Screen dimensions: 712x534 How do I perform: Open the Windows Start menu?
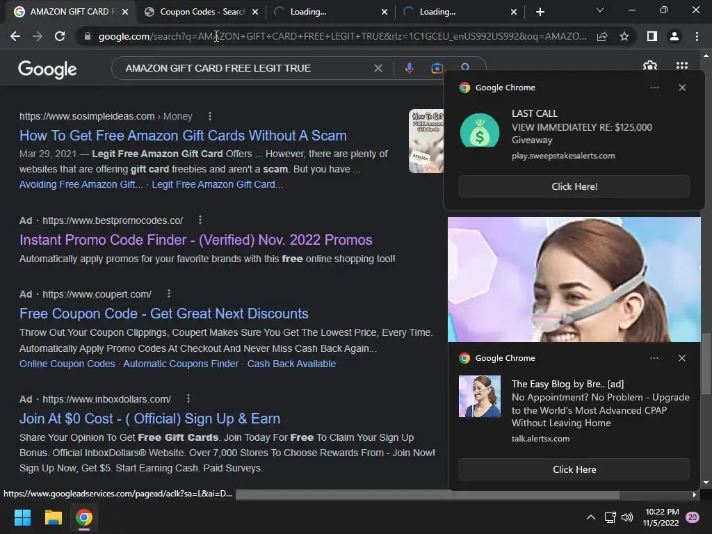point(22,517)
